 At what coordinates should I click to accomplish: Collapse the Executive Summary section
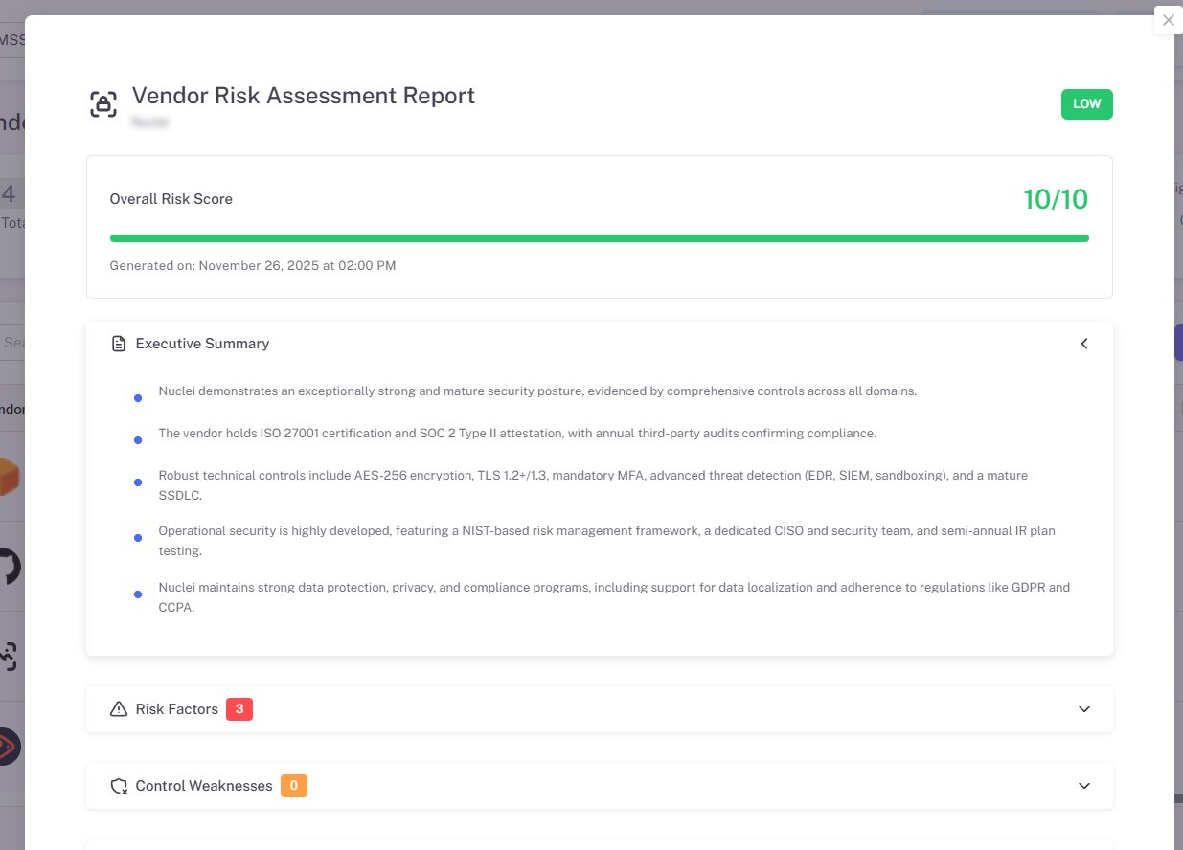1083,343
